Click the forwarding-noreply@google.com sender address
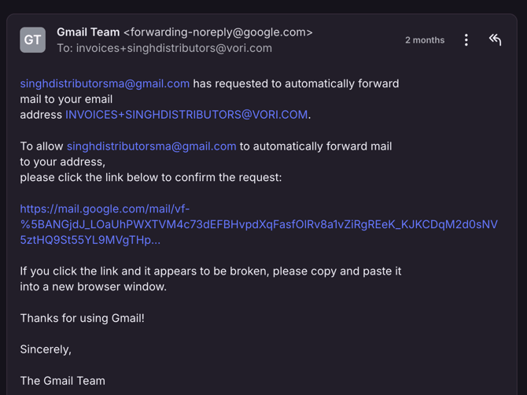 (x=218, y=32)
